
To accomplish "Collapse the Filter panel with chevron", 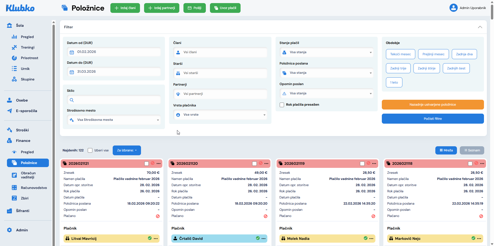I will (x=480, y=27).
